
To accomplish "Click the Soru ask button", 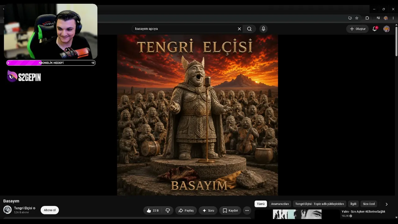I will (x=208, y=211).
